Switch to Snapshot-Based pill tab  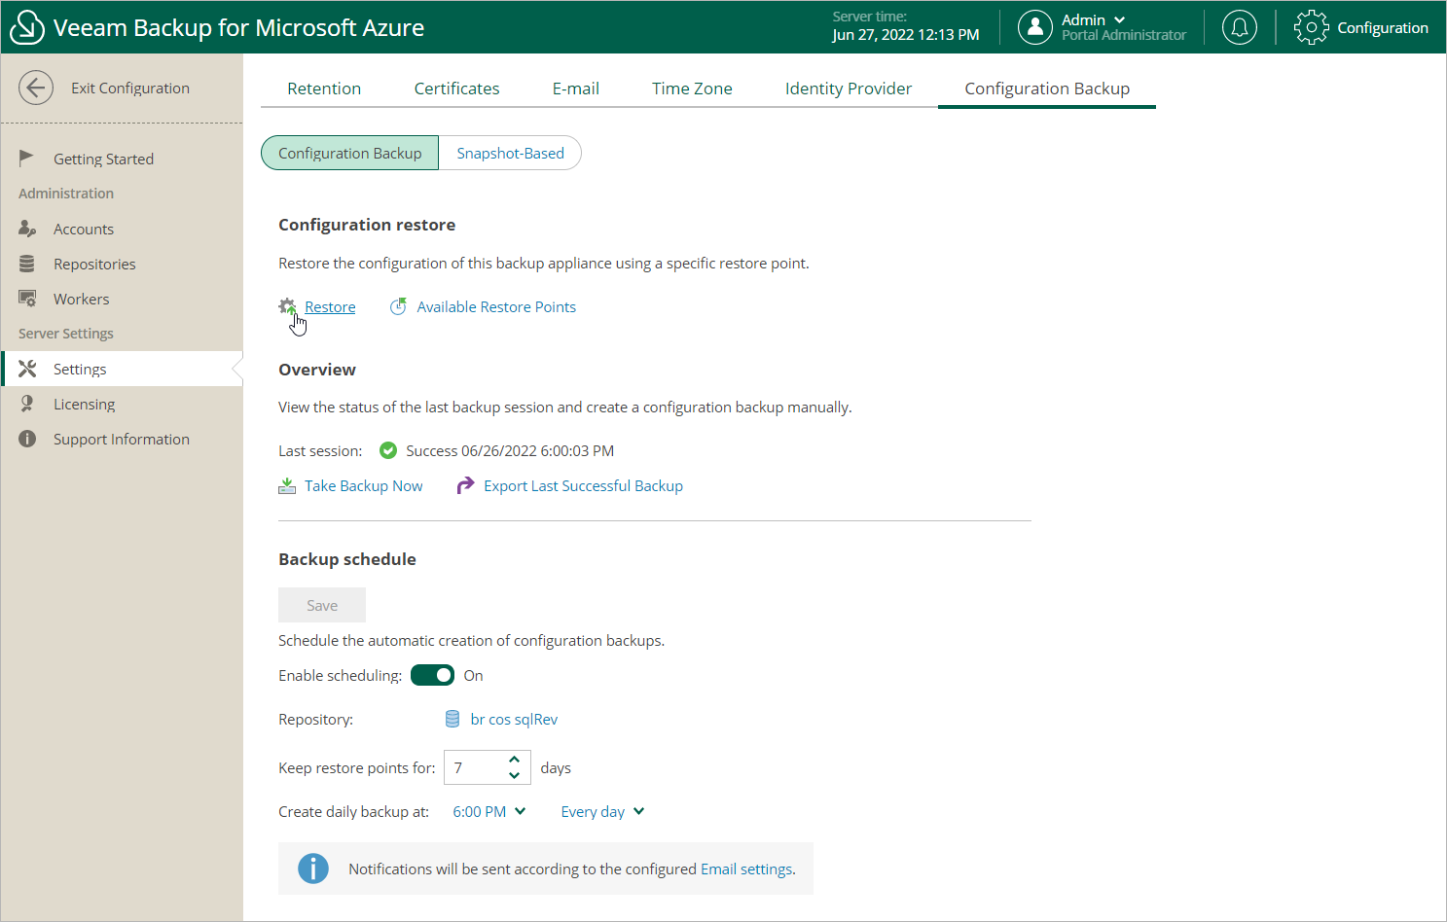tap(511, 153)
